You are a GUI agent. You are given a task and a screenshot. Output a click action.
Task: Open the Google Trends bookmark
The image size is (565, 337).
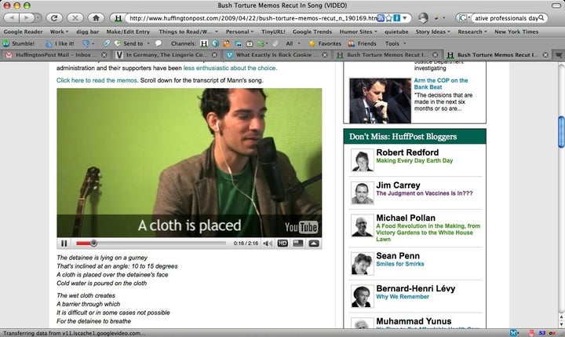[312, 31]
